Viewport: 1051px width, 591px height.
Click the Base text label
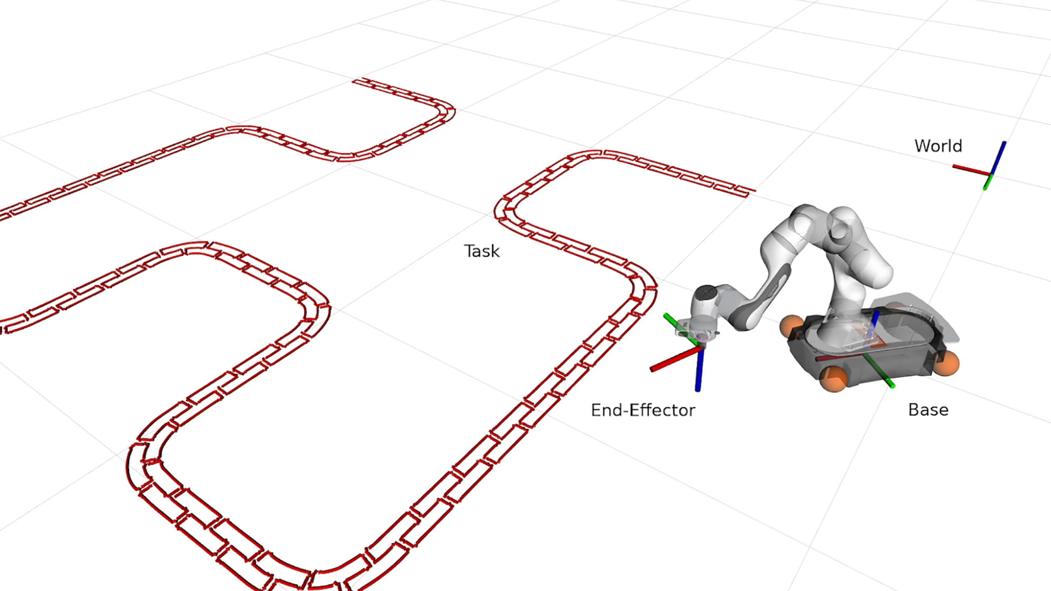tap(929, 410)
